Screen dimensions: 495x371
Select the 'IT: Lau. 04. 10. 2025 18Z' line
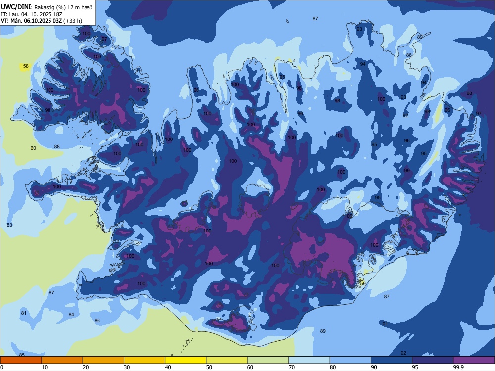coord(32,14)
